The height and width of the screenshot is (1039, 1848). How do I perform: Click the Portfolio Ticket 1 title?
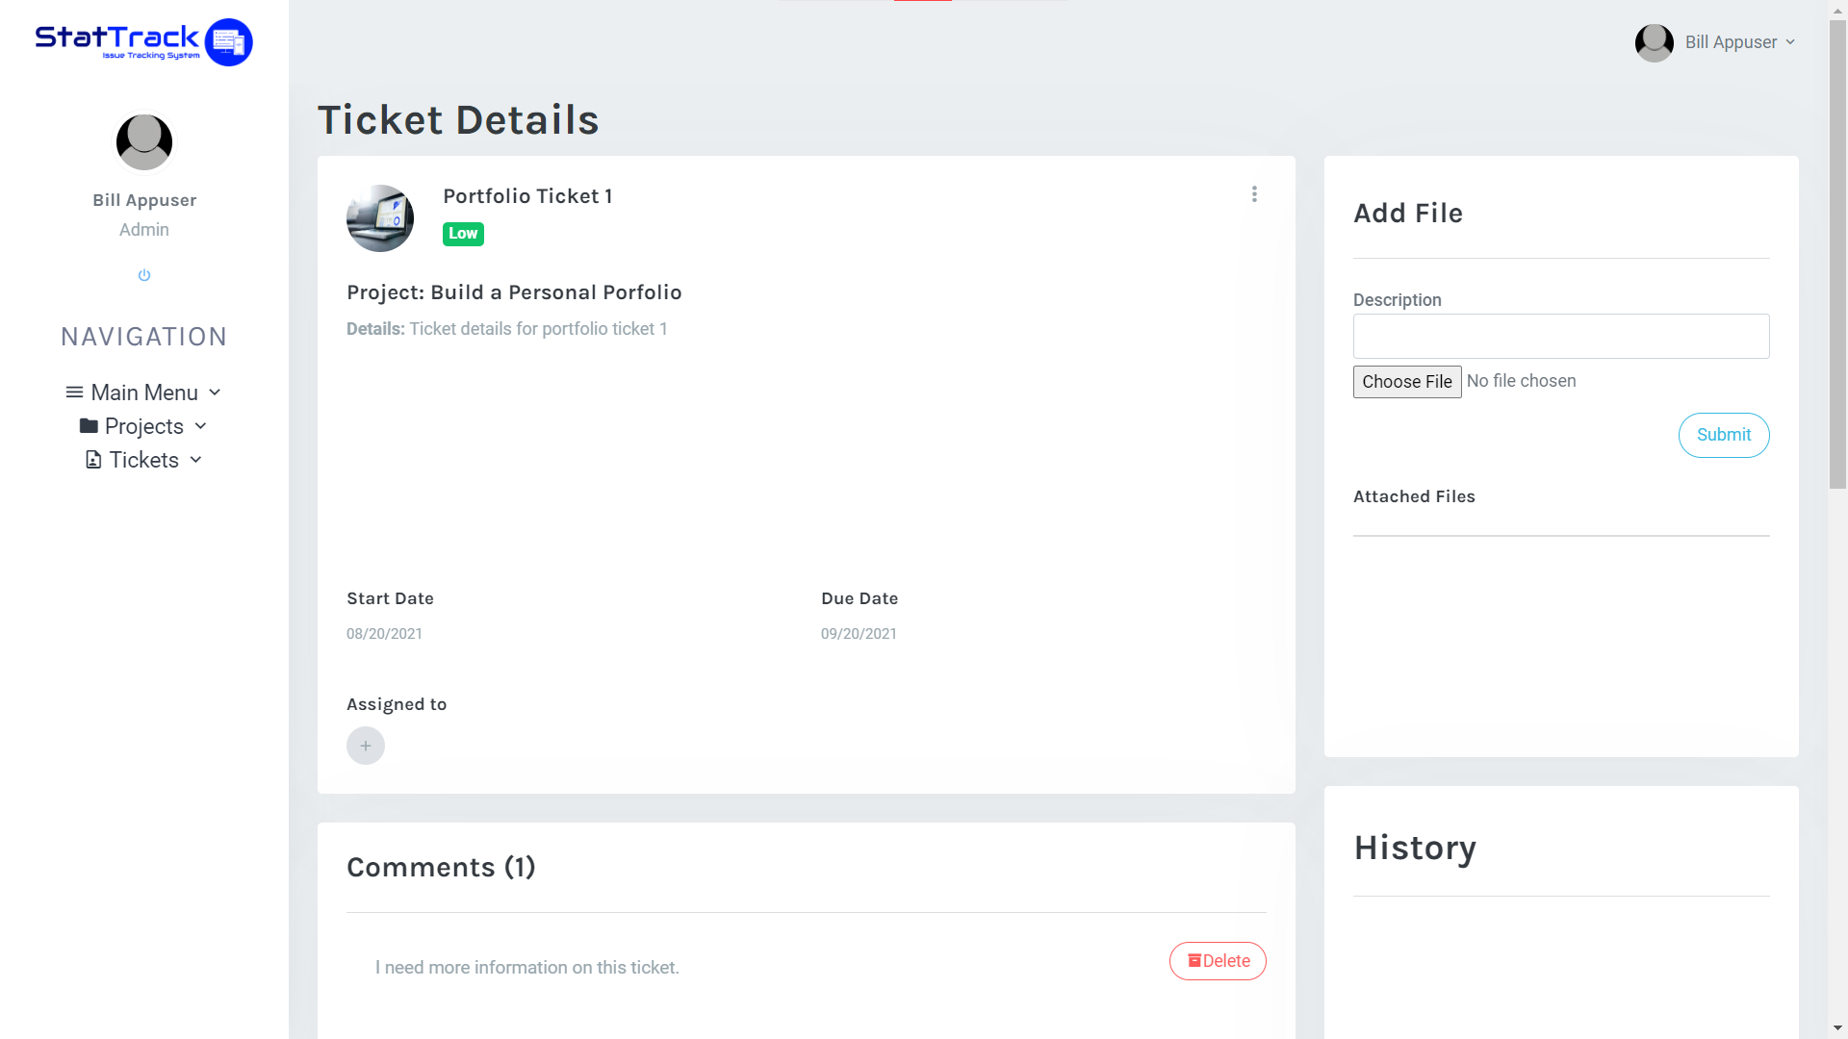527,196
